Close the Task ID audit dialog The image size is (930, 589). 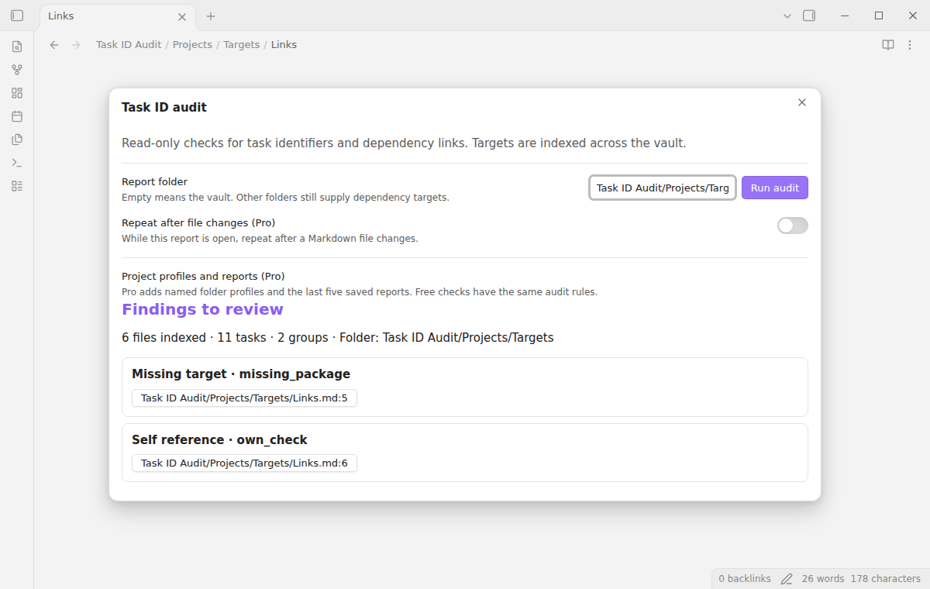[x=802, y=102]
